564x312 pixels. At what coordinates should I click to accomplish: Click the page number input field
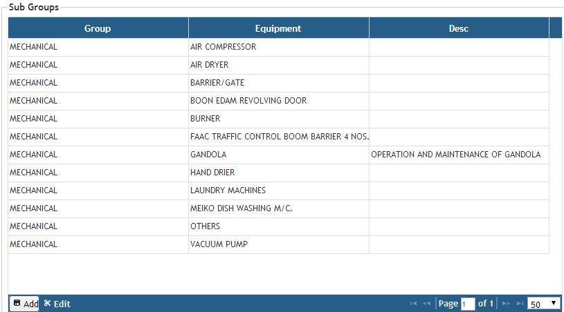tap(468, 304)
